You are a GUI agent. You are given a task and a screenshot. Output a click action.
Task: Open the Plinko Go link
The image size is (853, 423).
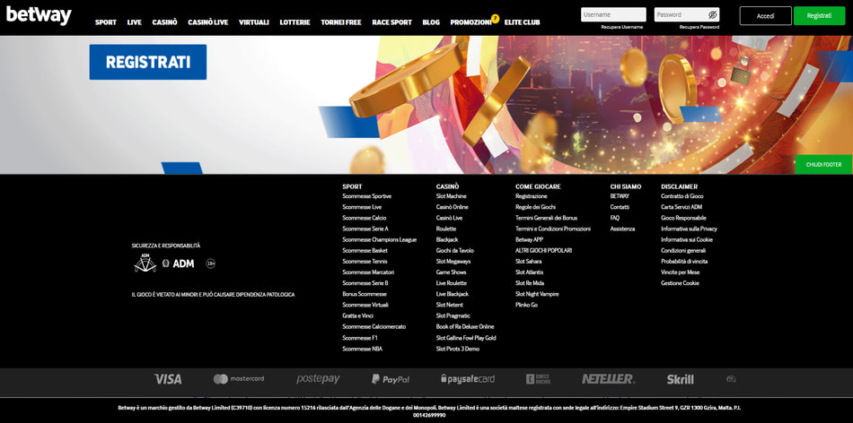coord(526,305)
